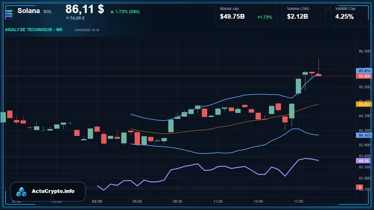374x210 pixels.
Task: Open the Volume (24h) $2.12B card
Action: point(304,15)
